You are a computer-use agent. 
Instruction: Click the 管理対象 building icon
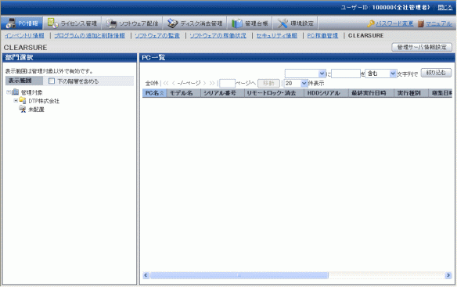pos(15,92)
